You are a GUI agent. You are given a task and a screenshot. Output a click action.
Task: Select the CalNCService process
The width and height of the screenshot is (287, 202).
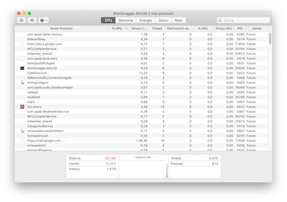pyautogui.click(x=142, y=73)
